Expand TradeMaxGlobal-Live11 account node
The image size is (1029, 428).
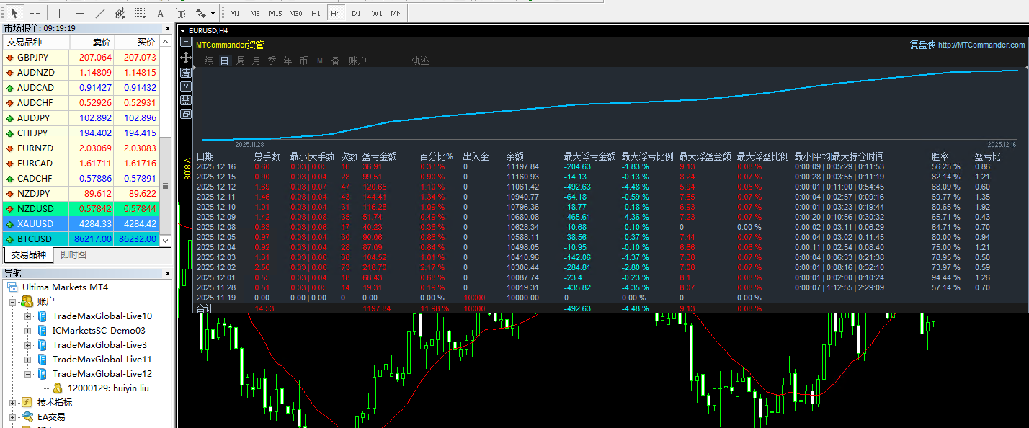pos(28,359)
